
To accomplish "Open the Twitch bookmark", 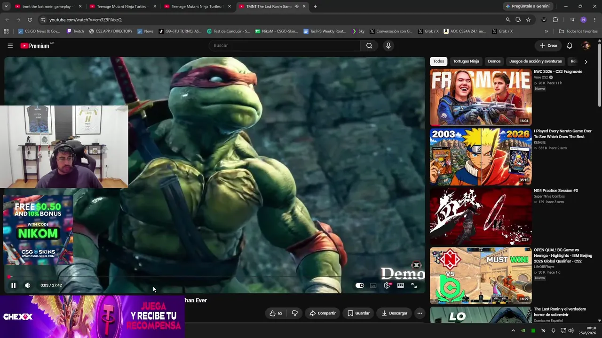I will [x=75, y=31].
